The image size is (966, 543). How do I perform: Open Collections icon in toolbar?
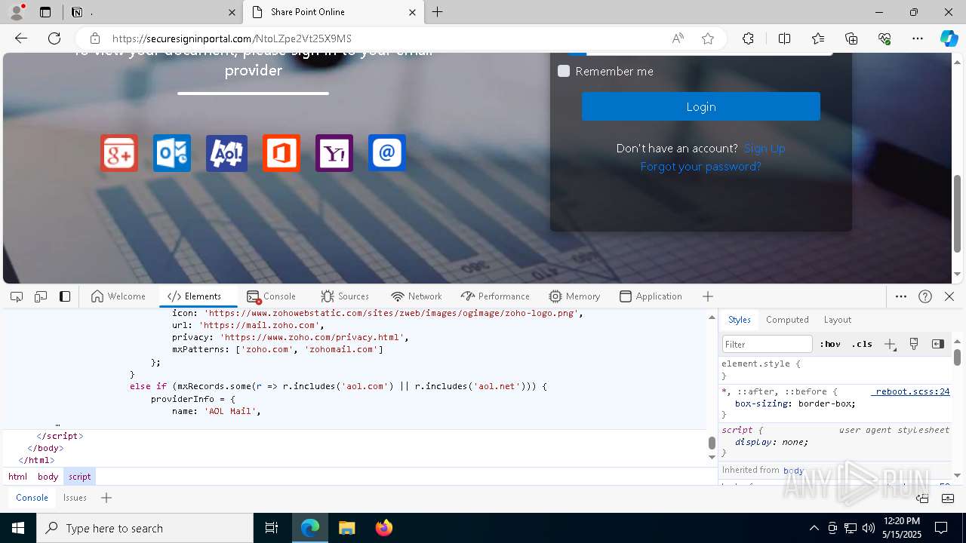851,38
